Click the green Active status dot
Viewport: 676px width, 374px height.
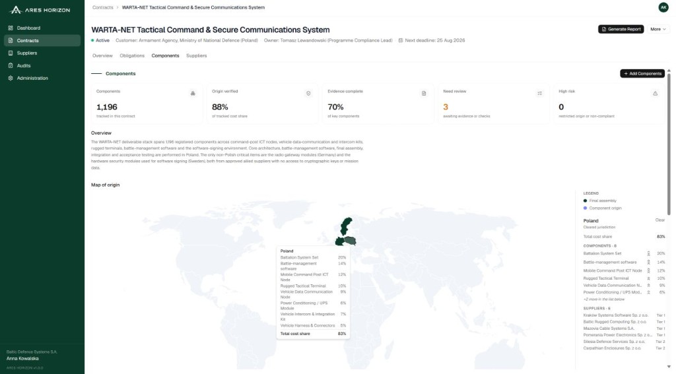tap(92, 40)
